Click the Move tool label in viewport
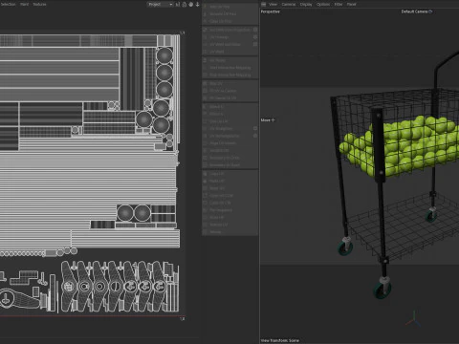 pyautogui.click(x=268, y=120)
